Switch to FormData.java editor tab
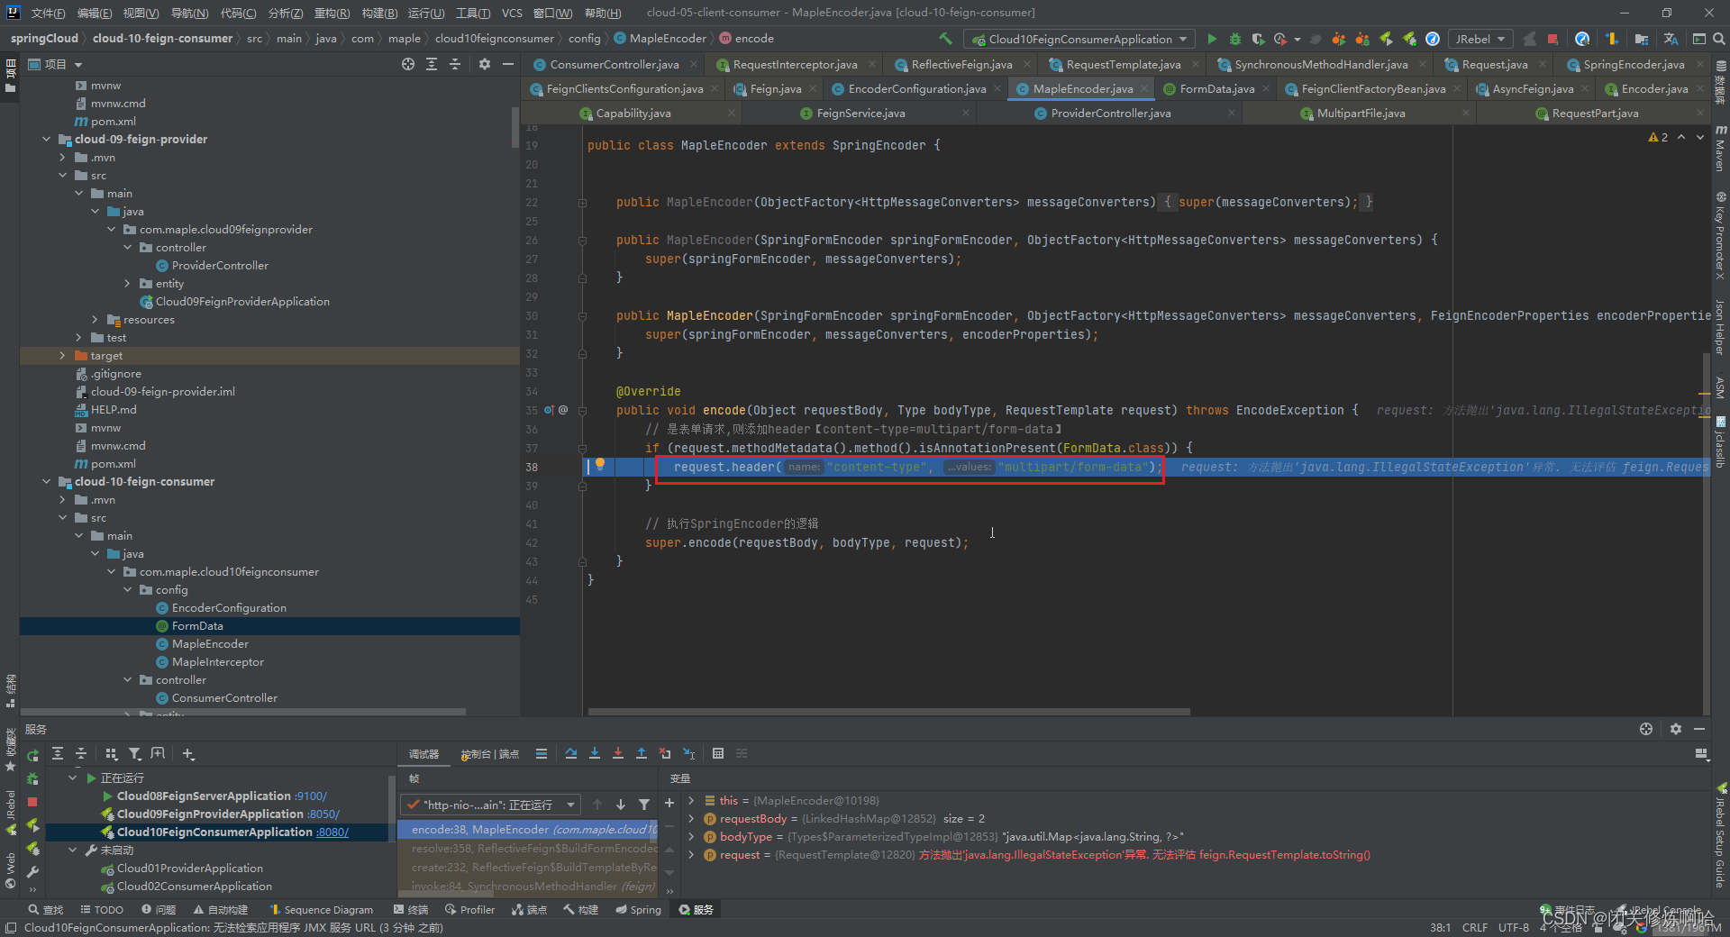 tap(1216, 88)
